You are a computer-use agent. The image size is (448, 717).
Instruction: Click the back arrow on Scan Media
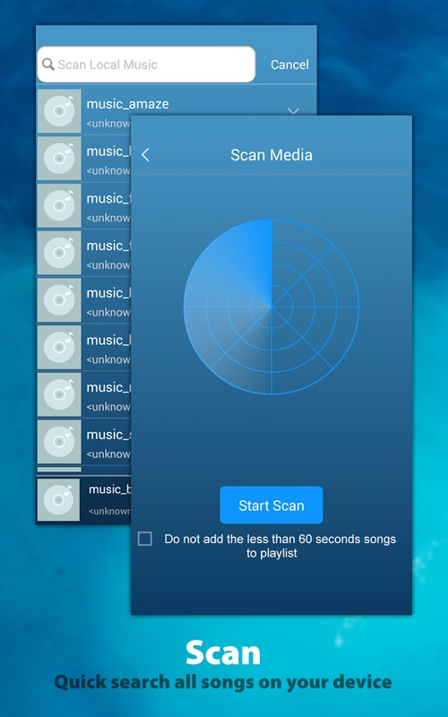point(145,155)
